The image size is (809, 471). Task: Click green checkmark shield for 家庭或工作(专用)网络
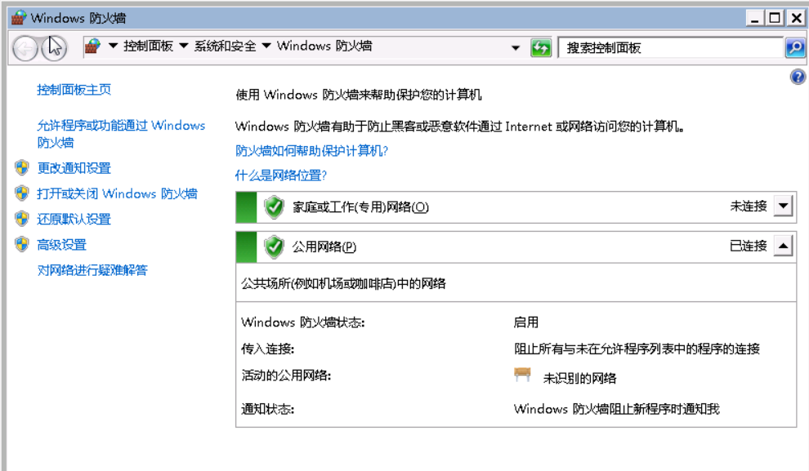pos(274,207)
